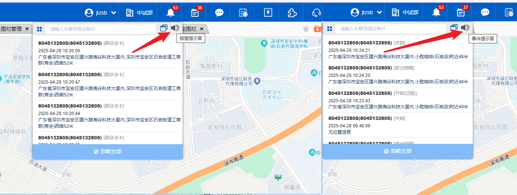Switch to the 围栏管理 tab

click(11, 29)
